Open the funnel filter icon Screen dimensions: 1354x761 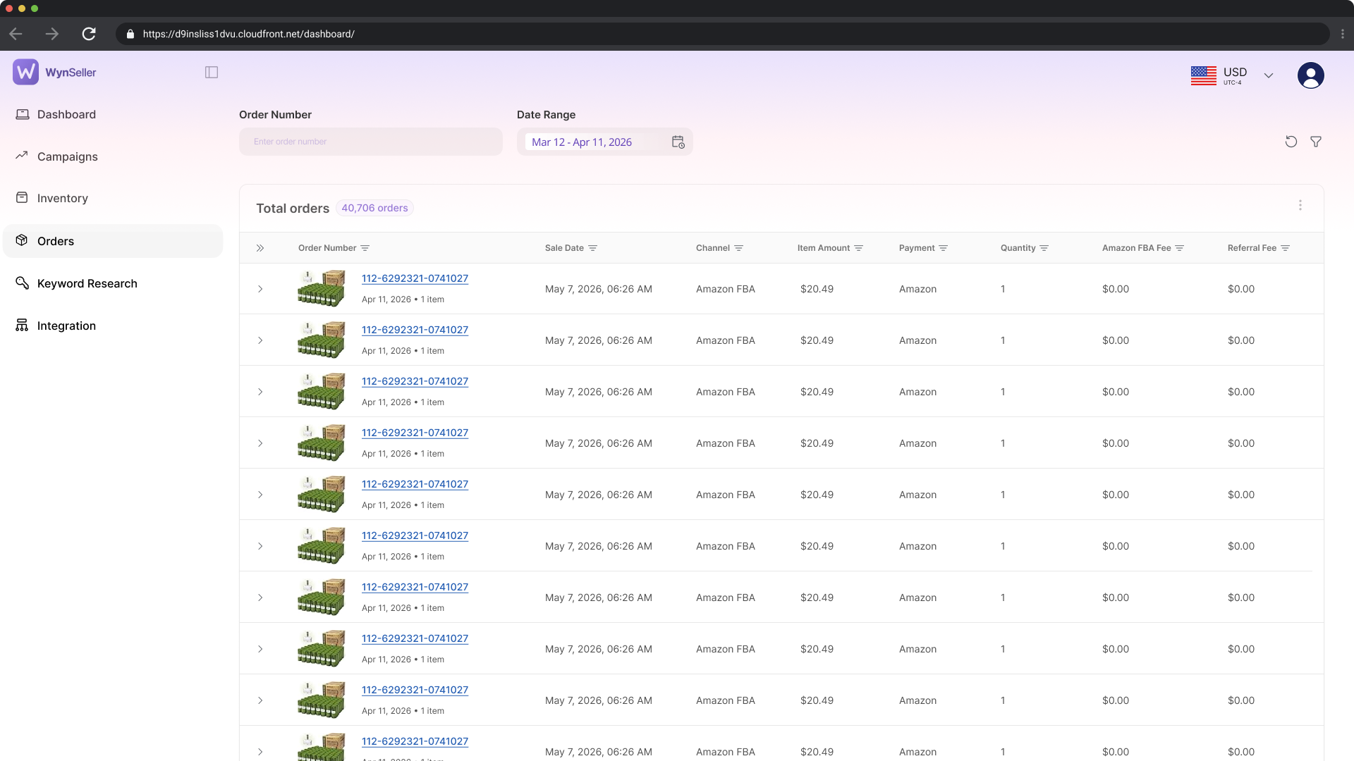click(x=1316, y=142)
